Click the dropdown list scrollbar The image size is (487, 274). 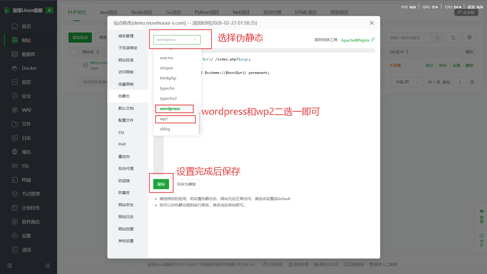click(199, 123)
